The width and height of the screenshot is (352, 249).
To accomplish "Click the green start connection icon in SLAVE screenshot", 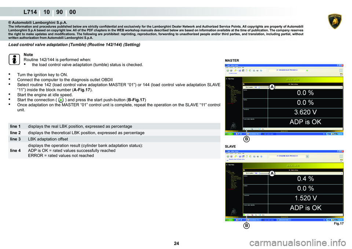I will [228, 156].
